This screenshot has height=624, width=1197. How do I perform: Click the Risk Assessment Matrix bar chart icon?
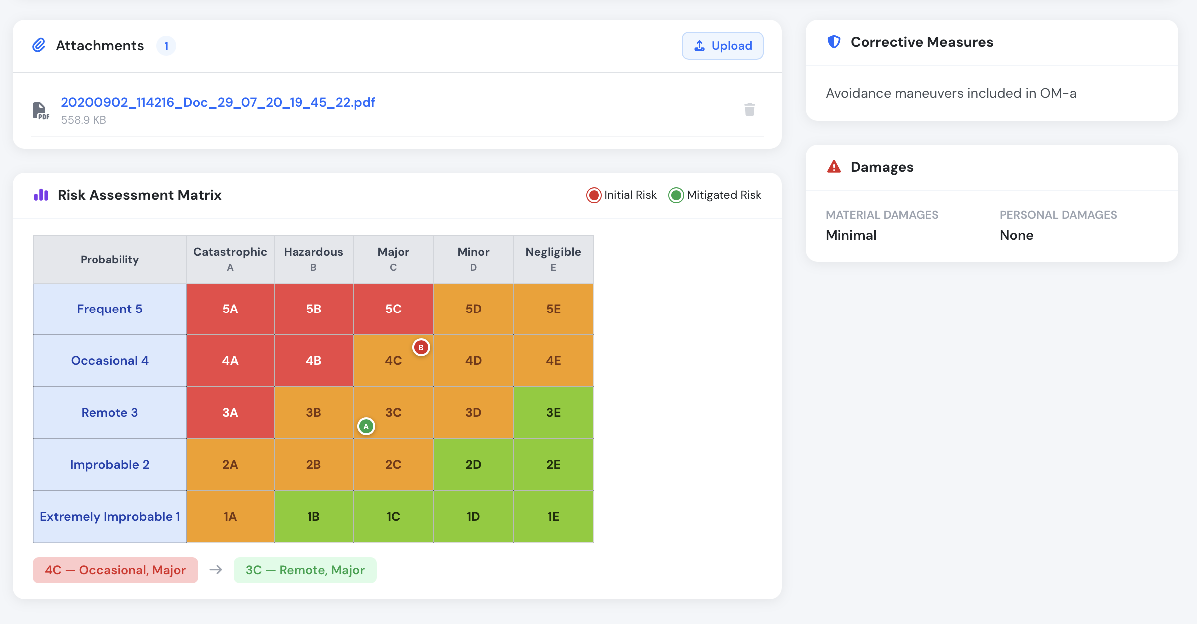41,195
